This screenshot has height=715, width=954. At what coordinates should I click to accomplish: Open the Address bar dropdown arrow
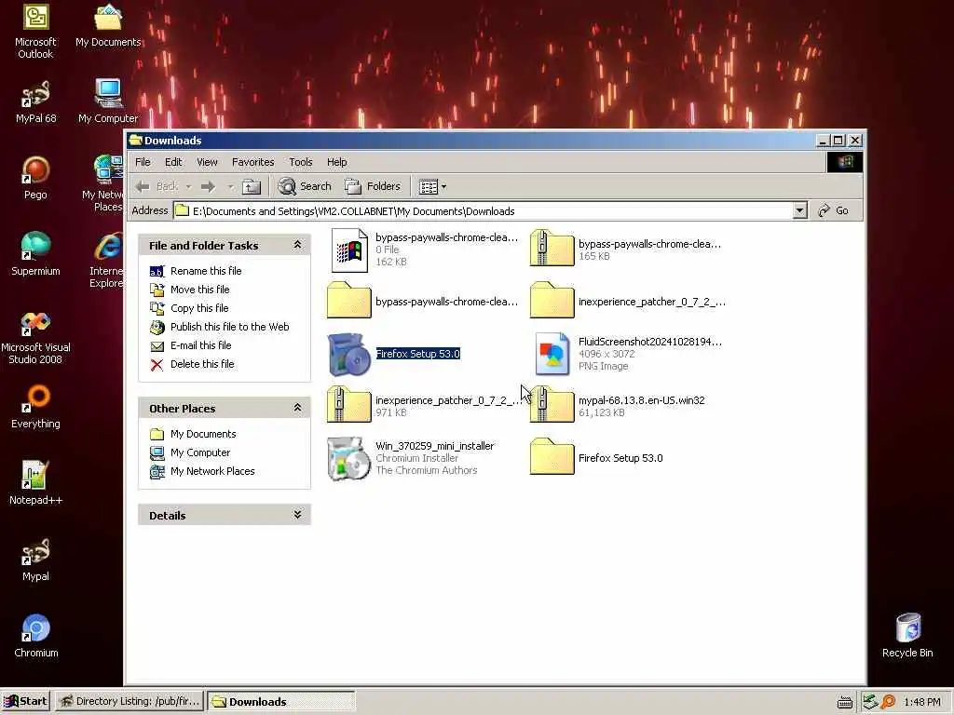[799, 211]
